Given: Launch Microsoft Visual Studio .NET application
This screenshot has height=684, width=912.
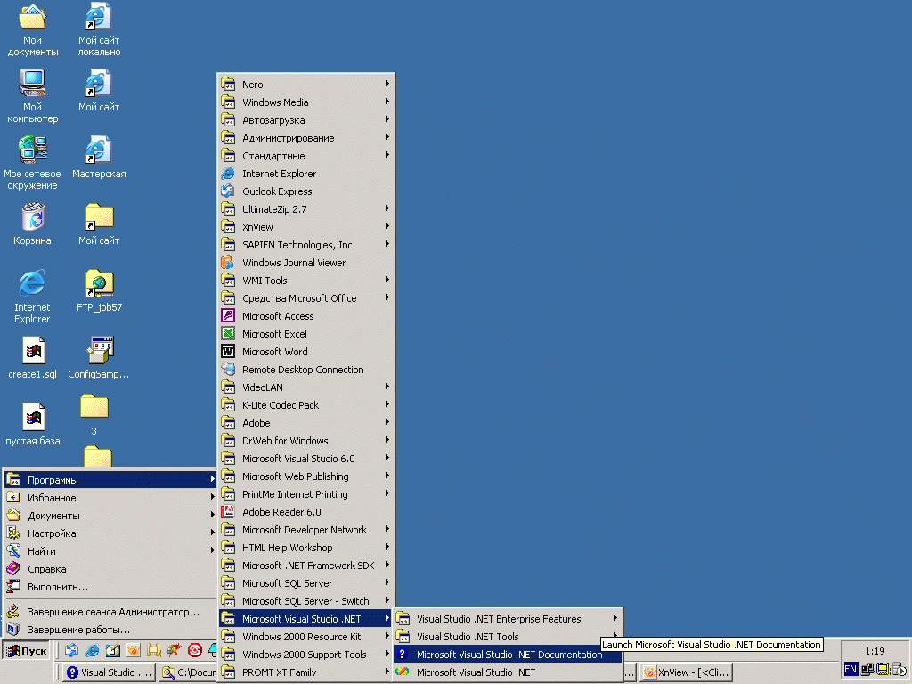Looking at the screenshot, I should [x=507, y=672].
